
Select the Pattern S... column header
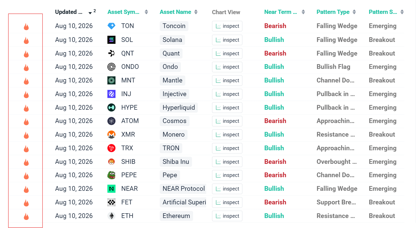pyautogui.click(x=383, y=12)
